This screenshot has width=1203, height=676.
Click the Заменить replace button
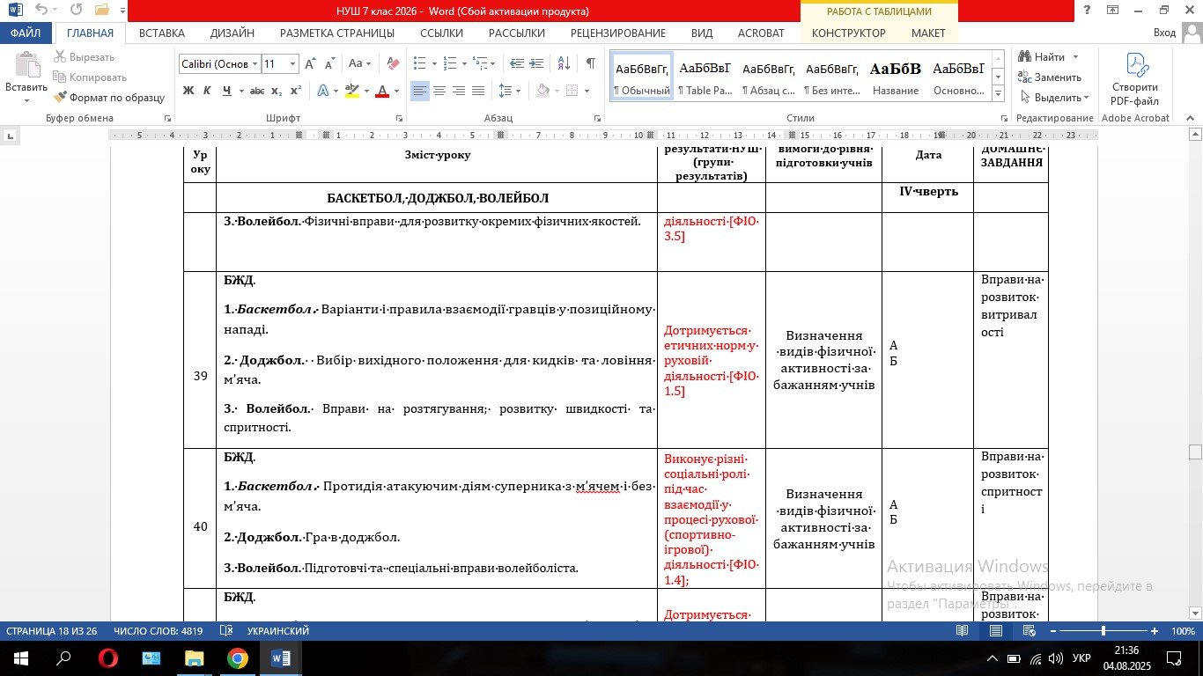tap(1050, 77)
